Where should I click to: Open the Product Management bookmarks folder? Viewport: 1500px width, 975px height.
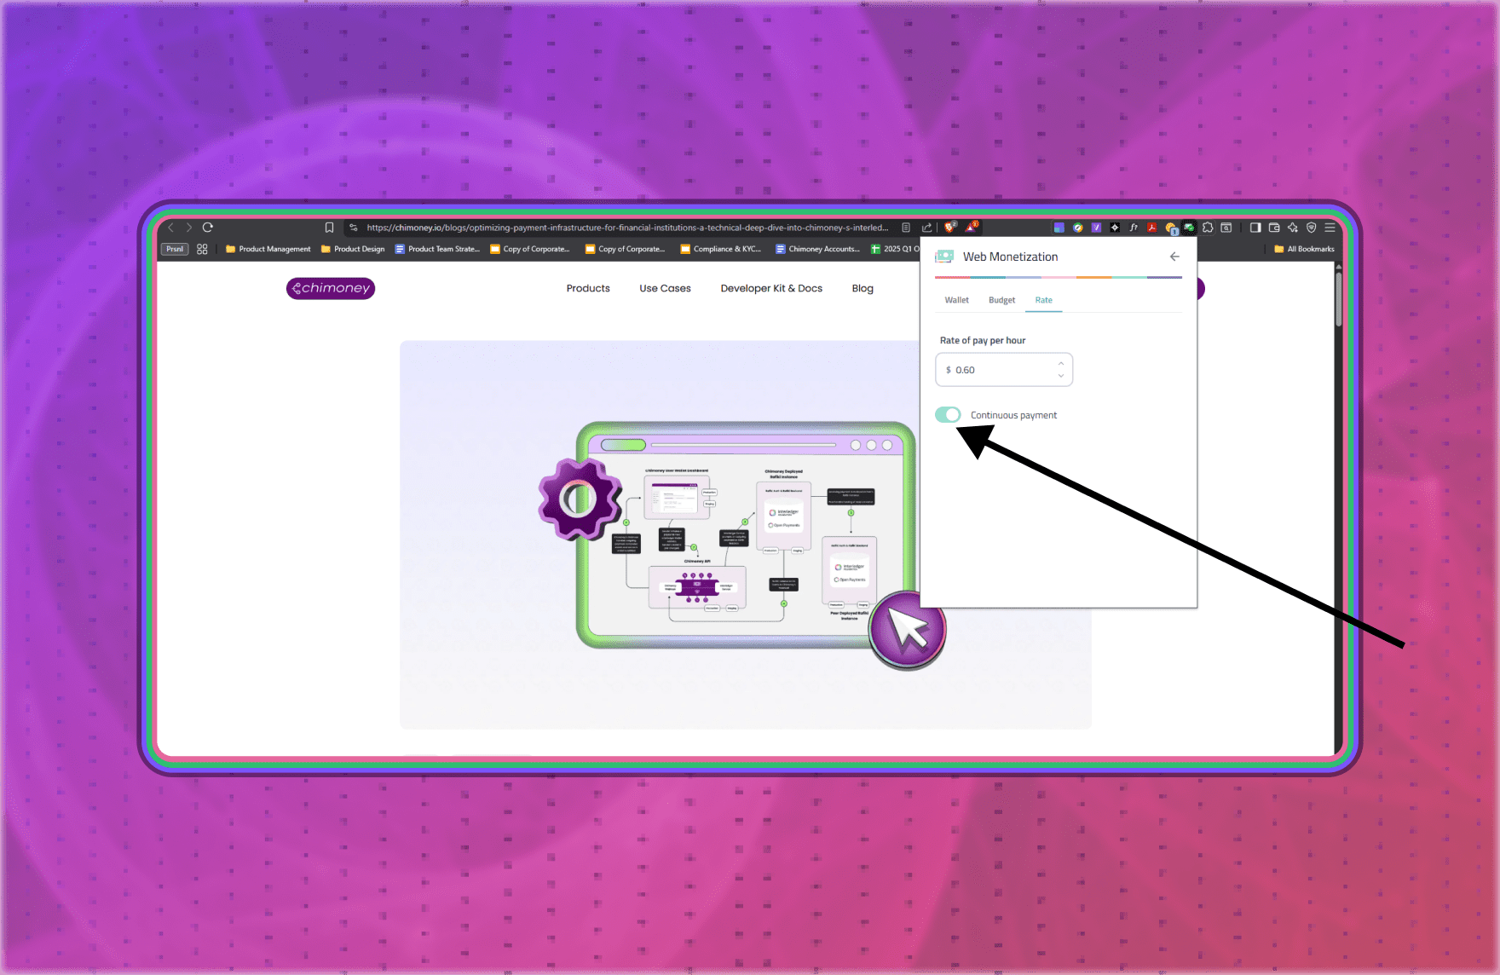click(268, 249)
